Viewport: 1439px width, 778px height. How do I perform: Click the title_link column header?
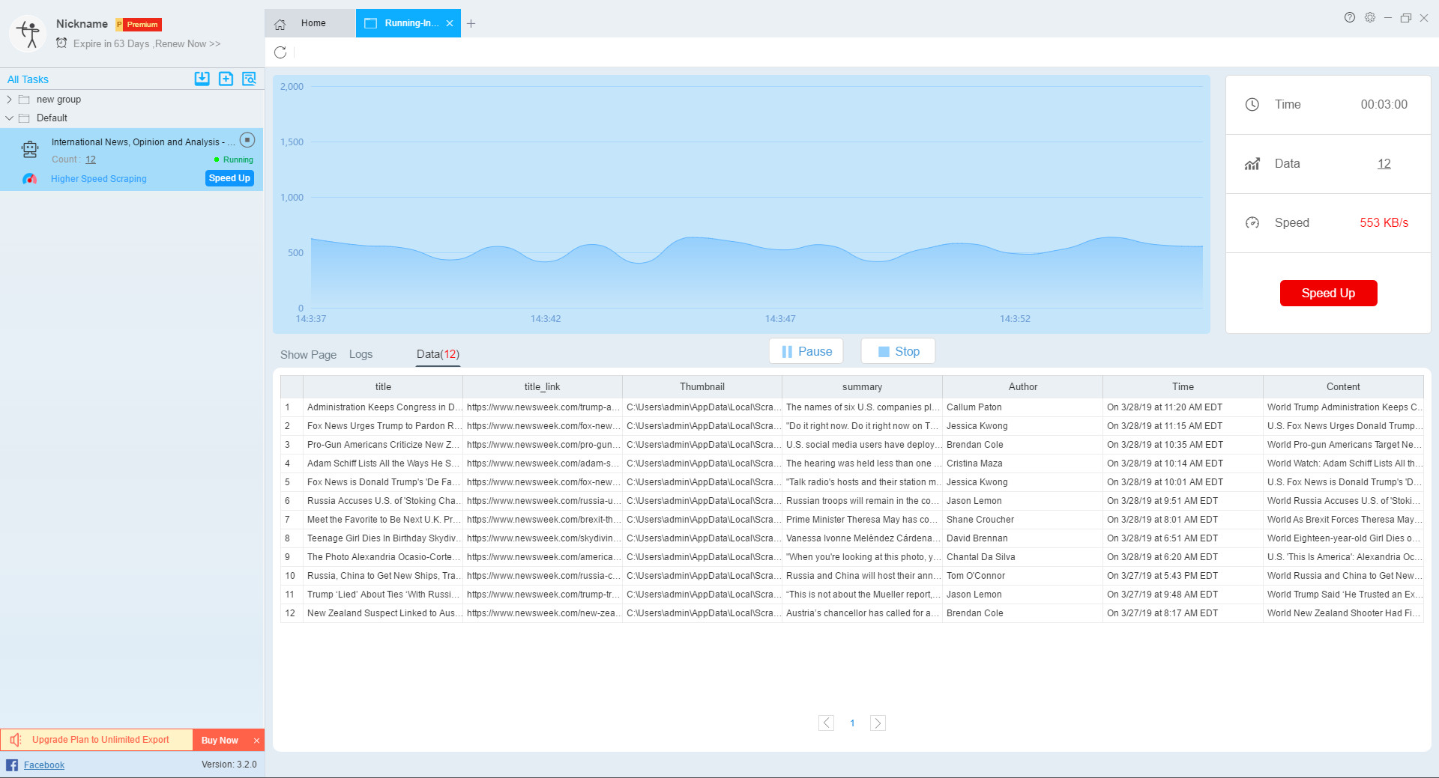coord(543,387)
